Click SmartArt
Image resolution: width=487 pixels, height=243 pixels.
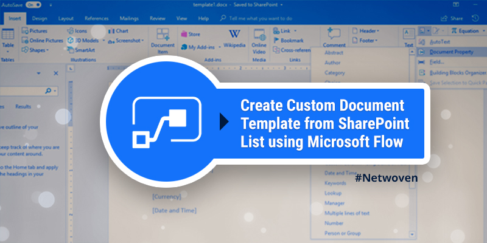[81, 50]
